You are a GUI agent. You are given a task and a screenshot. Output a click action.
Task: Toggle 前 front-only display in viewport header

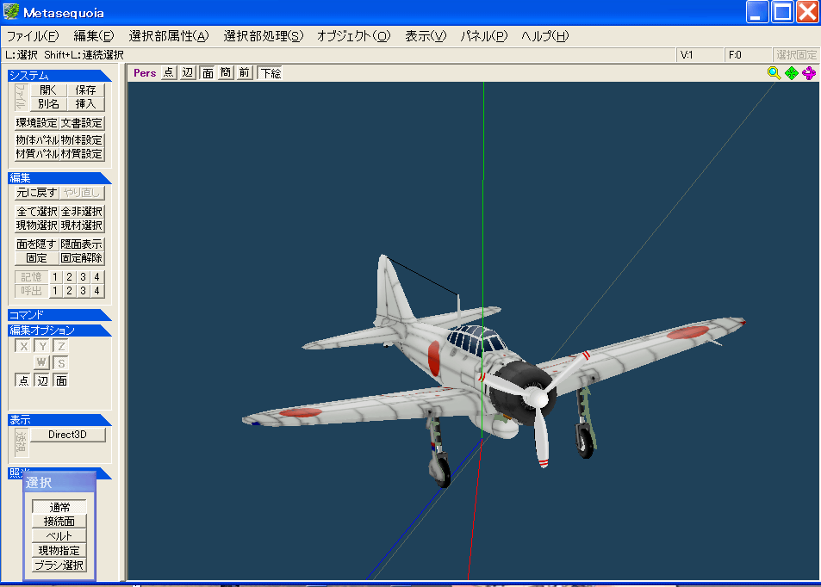tap(245, 72)
